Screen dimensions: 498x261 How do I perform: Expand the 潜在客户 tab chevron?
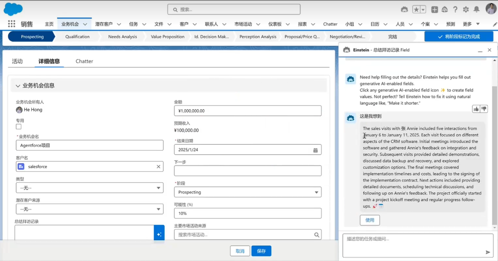119,24
